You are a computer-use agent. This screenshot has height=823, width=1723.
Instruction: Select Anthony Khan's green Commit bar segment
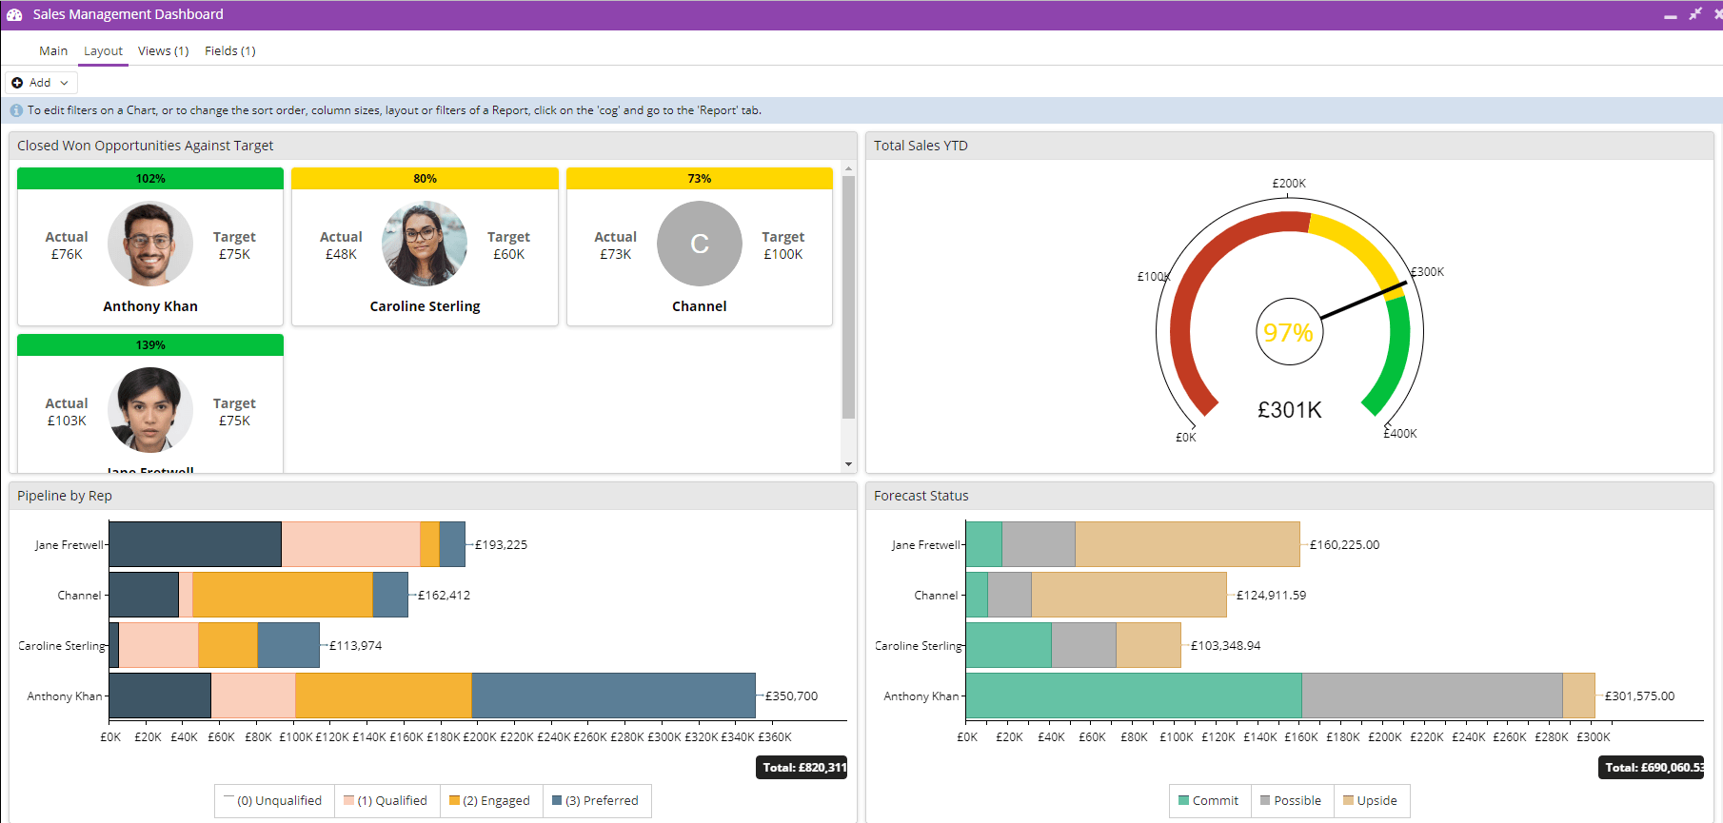tap(1133, 696)
